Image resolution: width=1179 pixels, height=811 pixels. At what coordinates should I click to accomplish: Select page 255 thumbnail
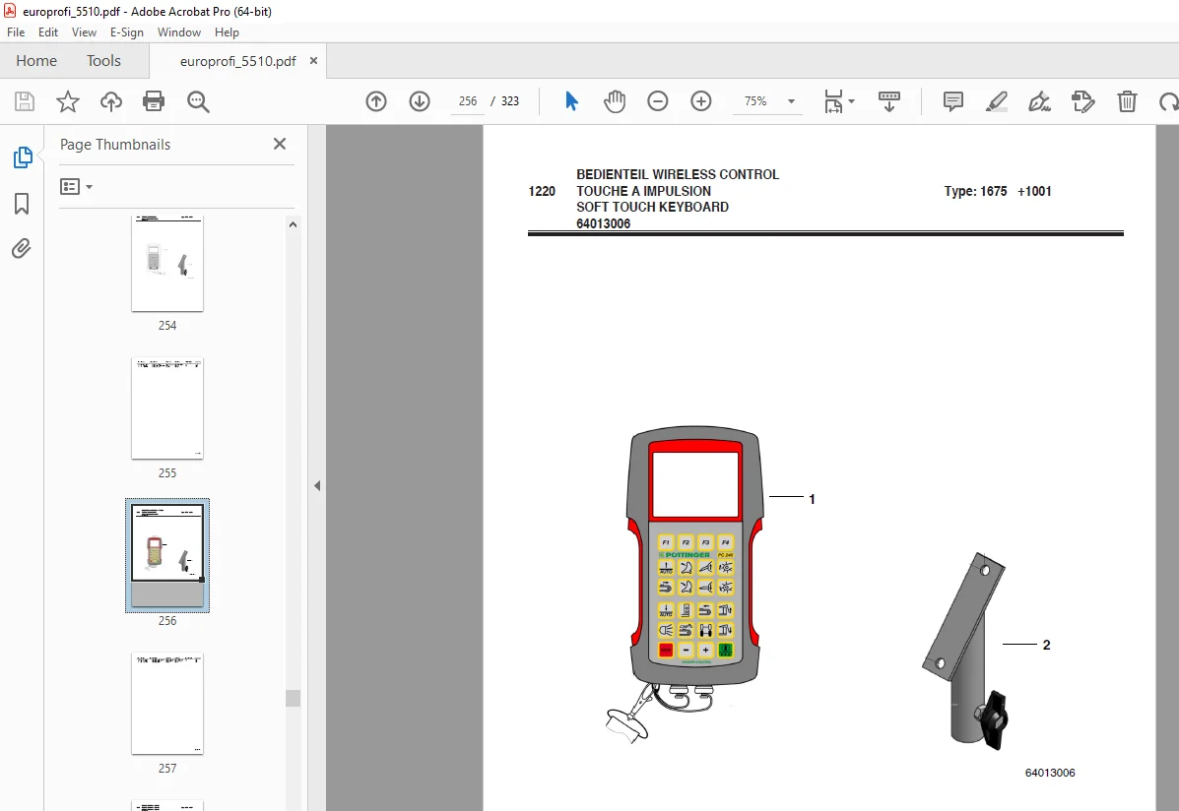pos(166,408)
